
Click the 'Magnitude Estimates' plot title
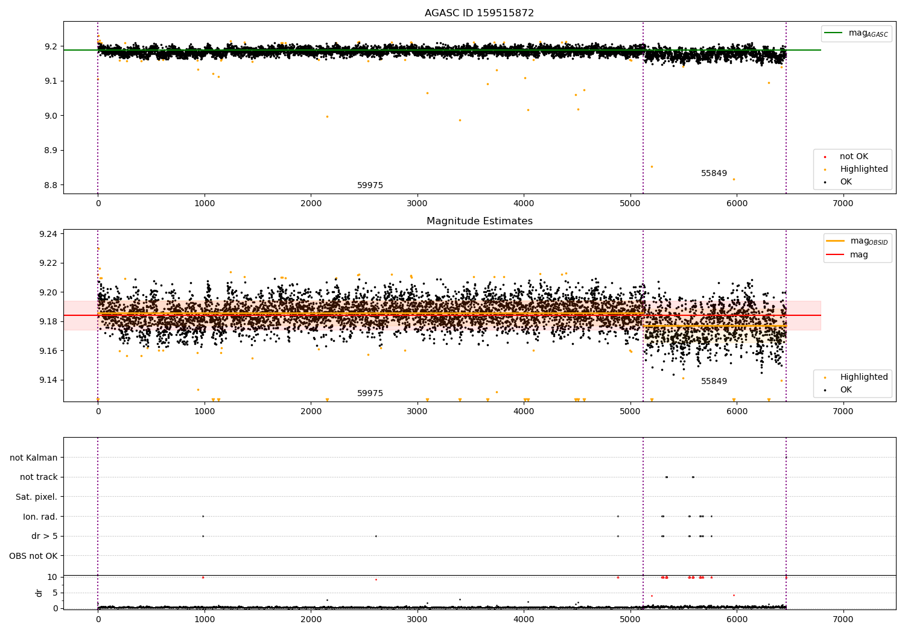(479, 221)
